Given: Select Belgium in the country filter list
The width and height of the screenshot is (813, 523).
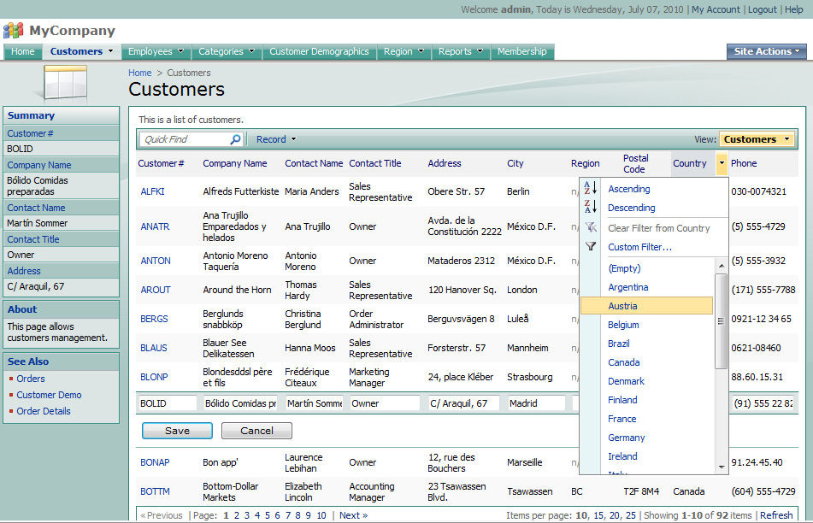Looking at the screenshot, I should click(623, 325).
